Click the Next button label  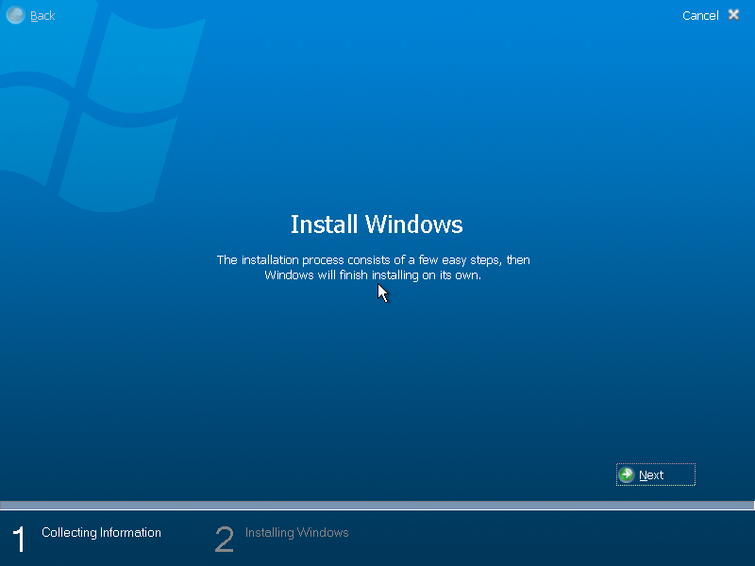point(651,475)
